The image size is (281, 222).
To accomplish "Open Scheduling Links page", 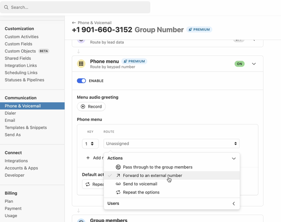I will point(21,73).
